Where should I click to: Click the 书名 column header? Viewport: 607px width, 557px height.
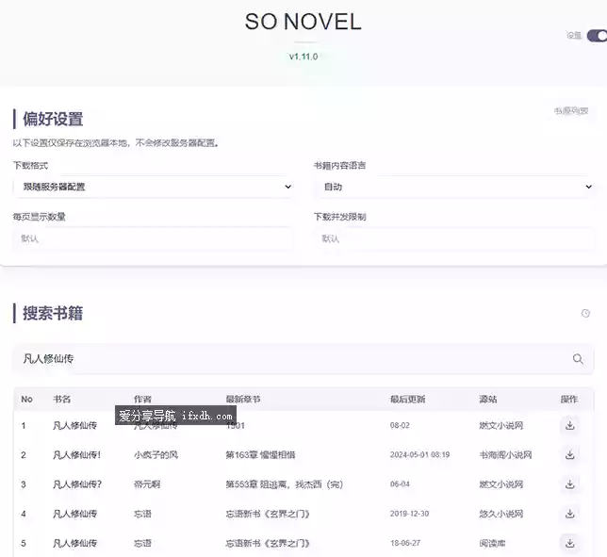pyautogui.click(x=62, y=399)
